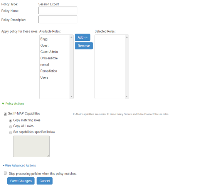Click the Add -> button
Screen dimensions: 222x185
[82, 37]
